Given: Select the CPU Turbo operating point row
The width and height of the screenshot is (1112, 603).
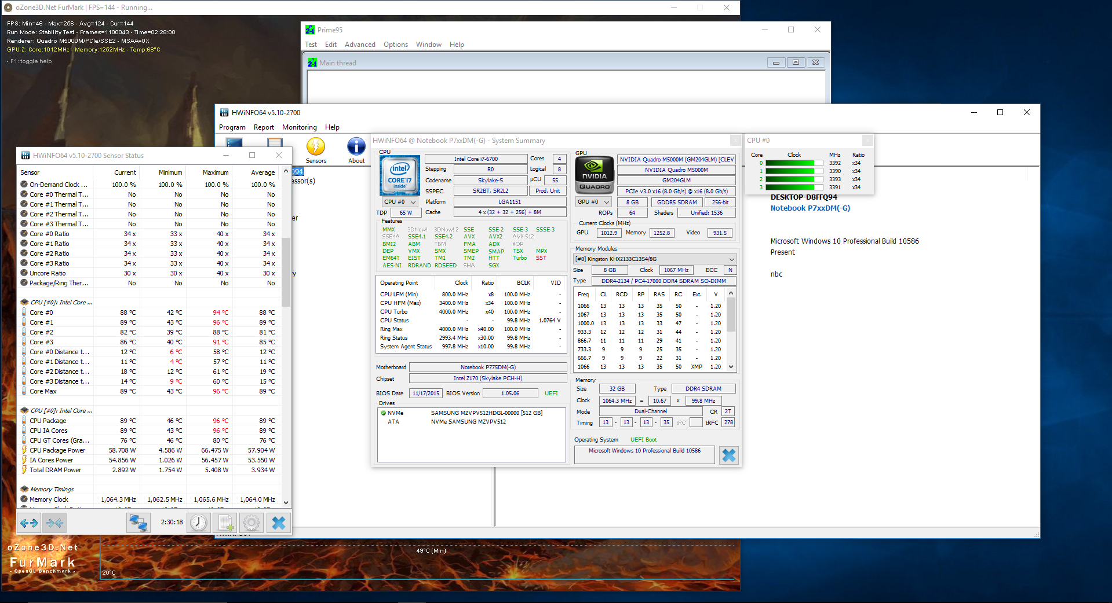Looking at the screenshot, I should click(x=471, y=312).
